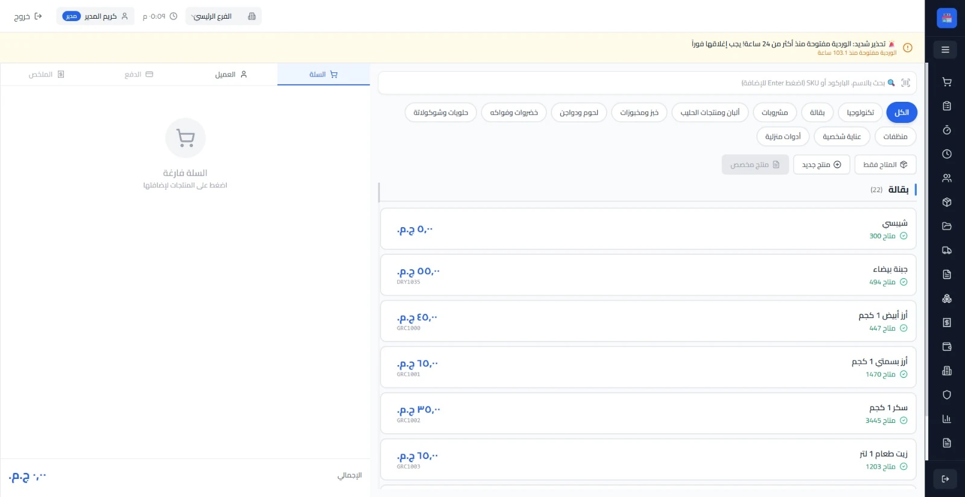Filter by 'خضروات وفواكه' category chip

point(514,113)
